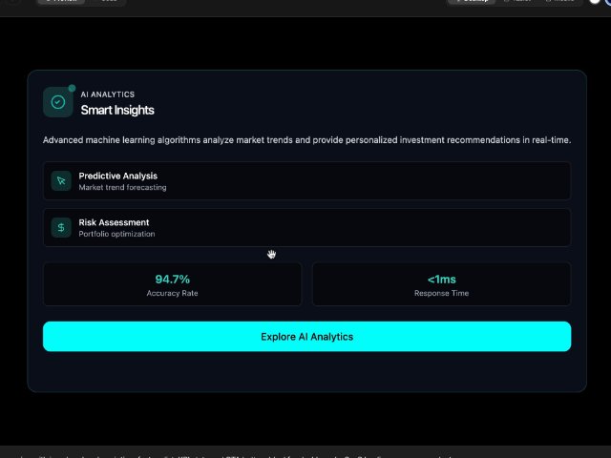Click the Smart Insights heading
Image resolution: width=611 pixels, height=458 pixels.
[x=117, y=111]
